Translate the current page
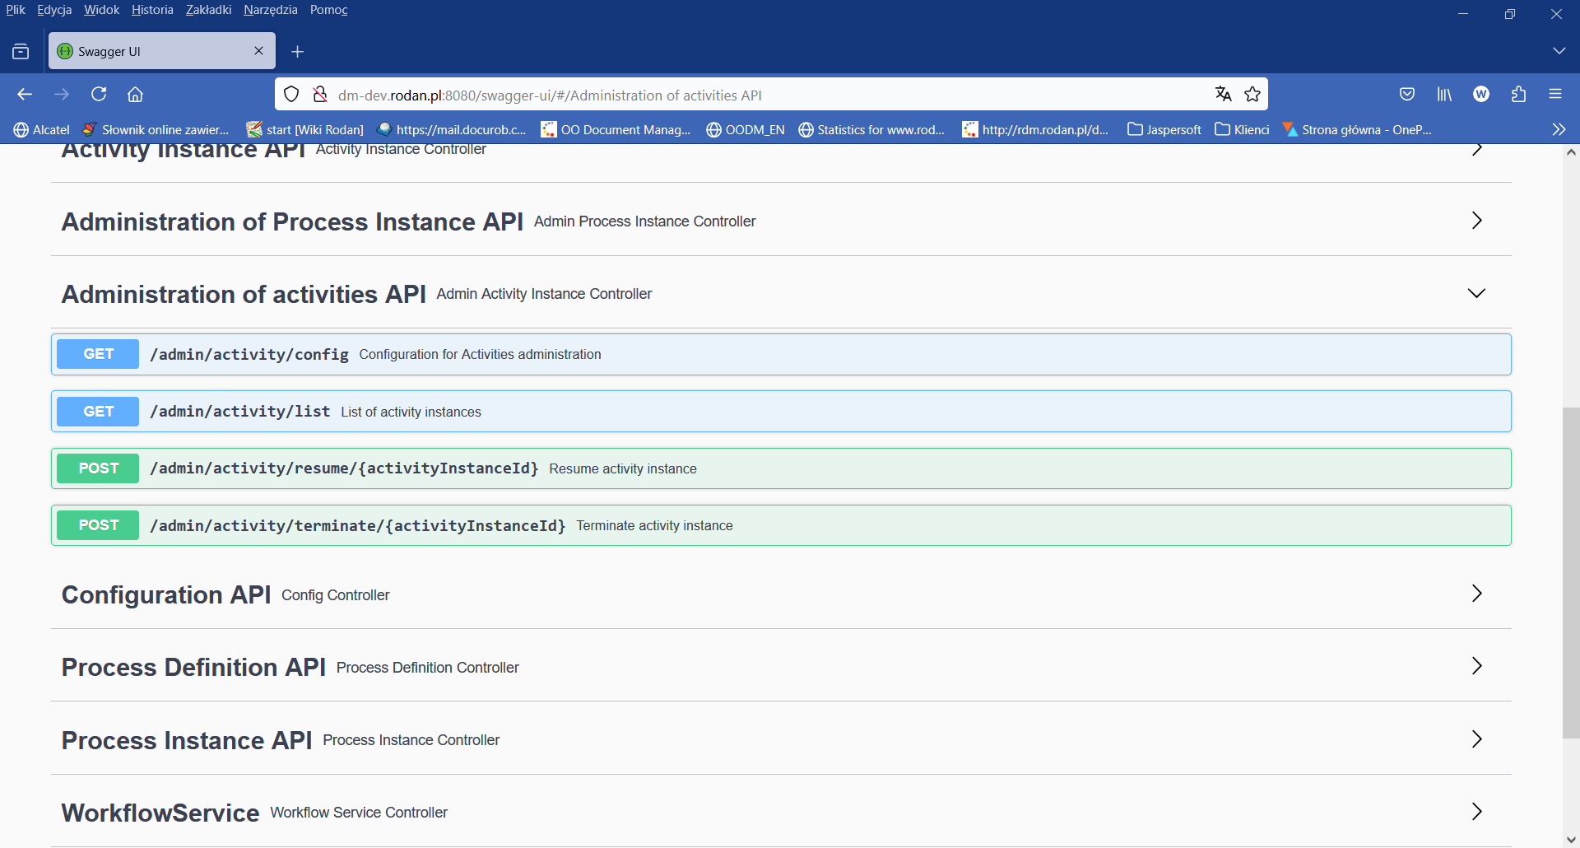Screen dimensions: 1580x848 pyautogui.click(x=1223, y=94)
